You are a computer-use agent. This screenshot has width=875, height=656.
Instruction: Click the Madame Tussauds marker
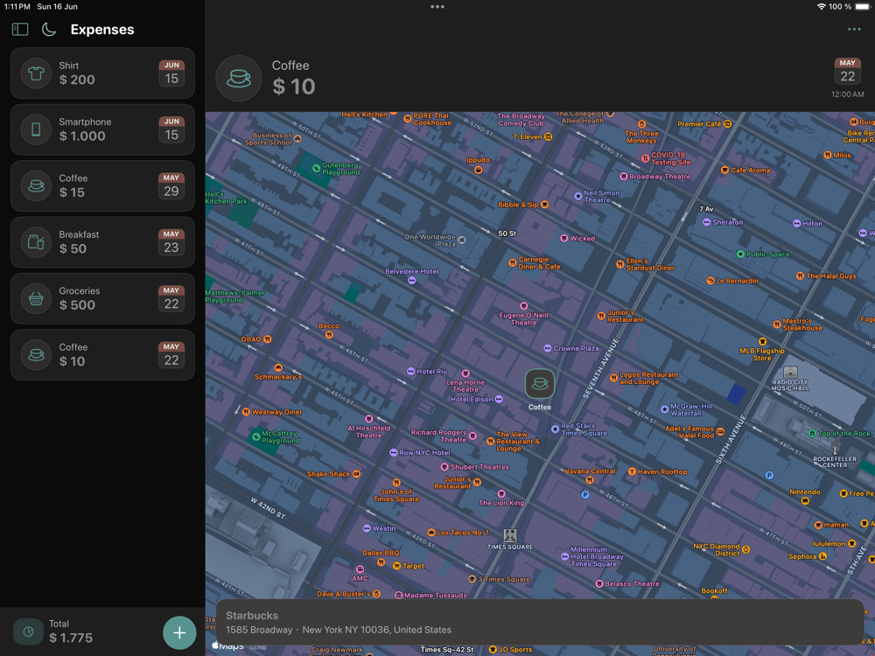[398, 595]
